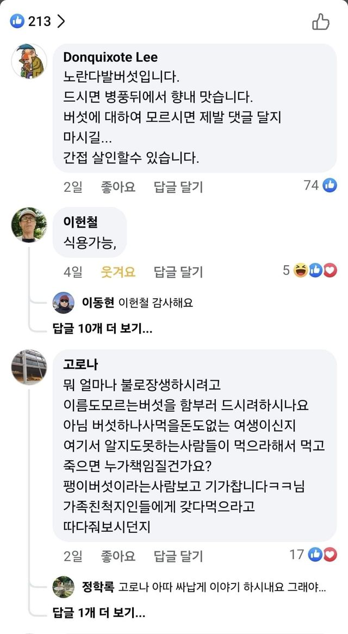Viewport: 348px width, 634px height.
Task: Open 이헌철's profile avatar
Action: click(x=29, y=224)
